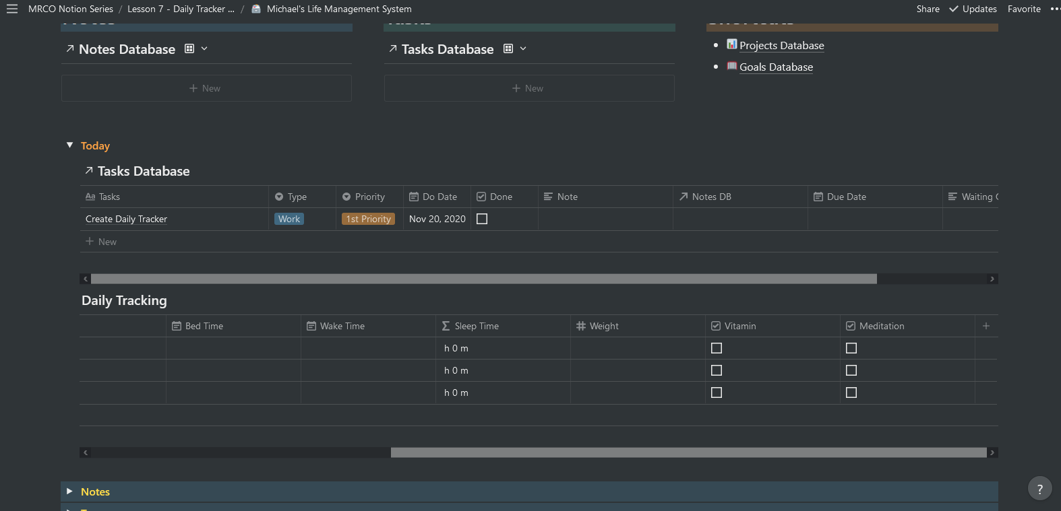Click the arrow icon beside Today's Tasks Database title
This screenshot has height=511, width=1061.
(x=88, y=171)
